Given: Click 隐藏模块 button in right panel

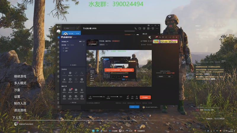Looking at the screenshot, I should pyautogui.click(x=161, y=77).
